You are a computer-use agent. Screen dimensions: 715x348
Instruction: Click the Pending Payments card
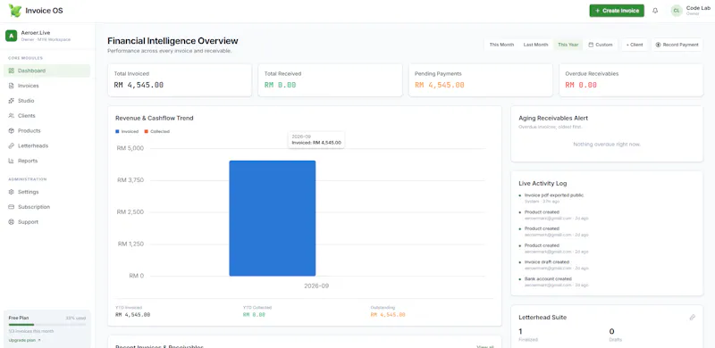(481, 80)
